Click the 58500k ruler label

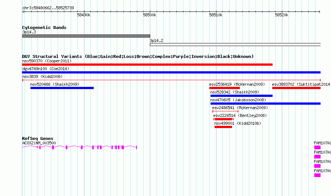tap(150, 15)
